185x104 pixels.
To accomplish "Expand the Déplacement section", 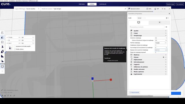I will [x=148, y=60].
